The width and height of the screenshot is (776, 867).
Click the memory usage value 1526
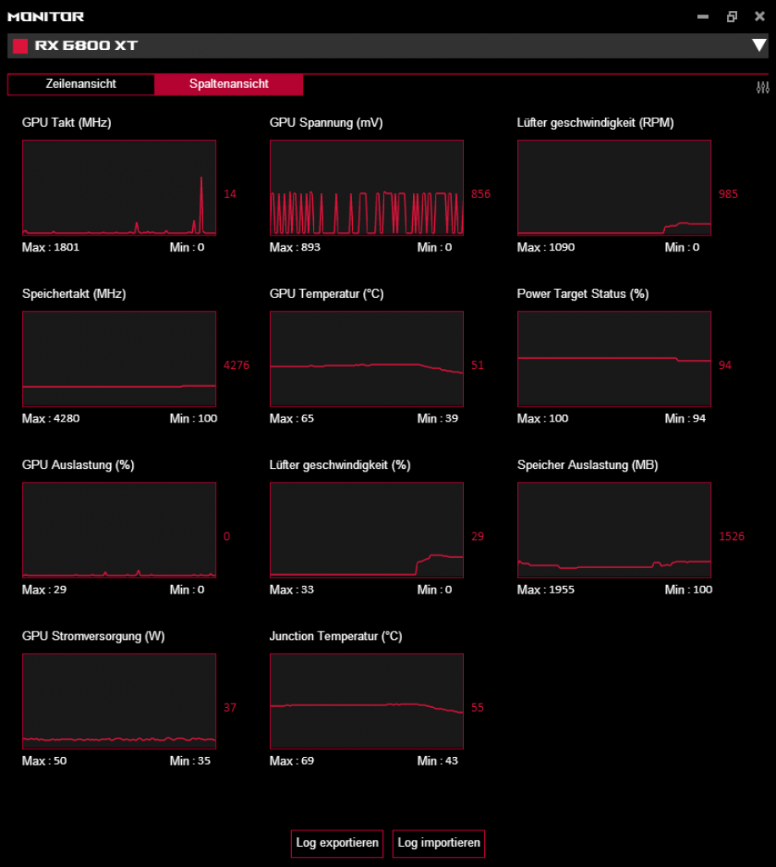click(732, 536)
